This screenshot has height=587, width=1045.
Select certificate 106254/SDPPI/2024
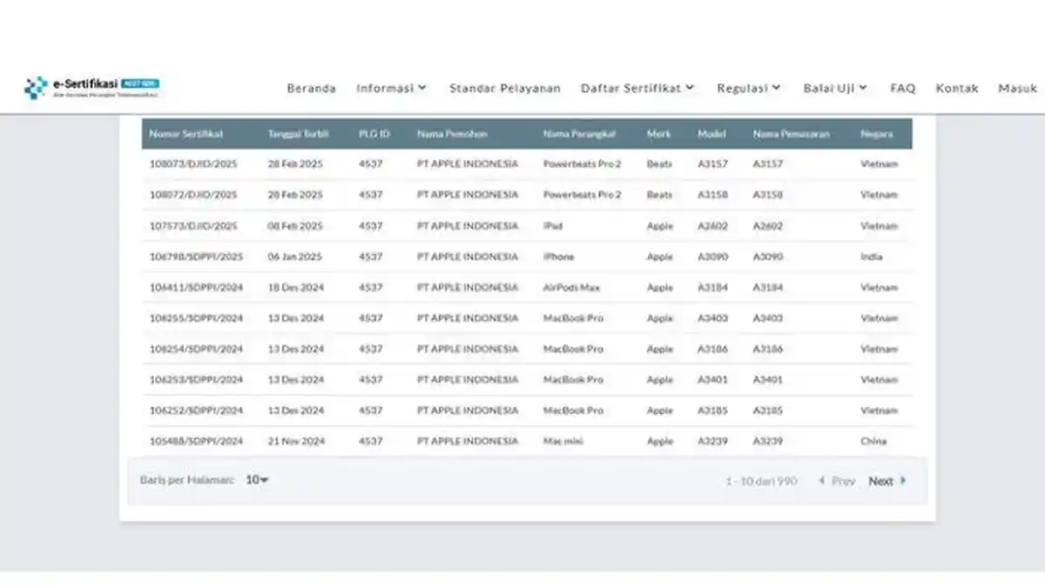[196, 349]
